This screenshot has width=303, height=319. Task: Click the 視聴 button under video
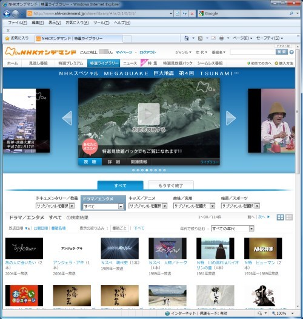point(90,162)
